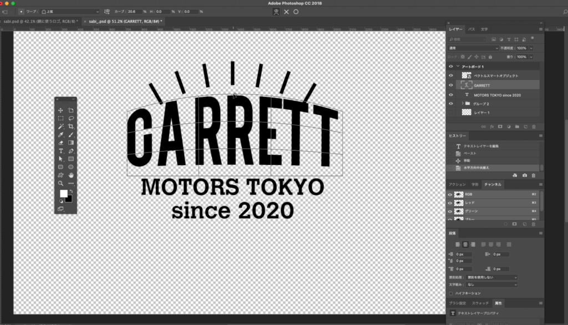Select the Hand tool
568x325 pixels.
[x=70, y=175]
